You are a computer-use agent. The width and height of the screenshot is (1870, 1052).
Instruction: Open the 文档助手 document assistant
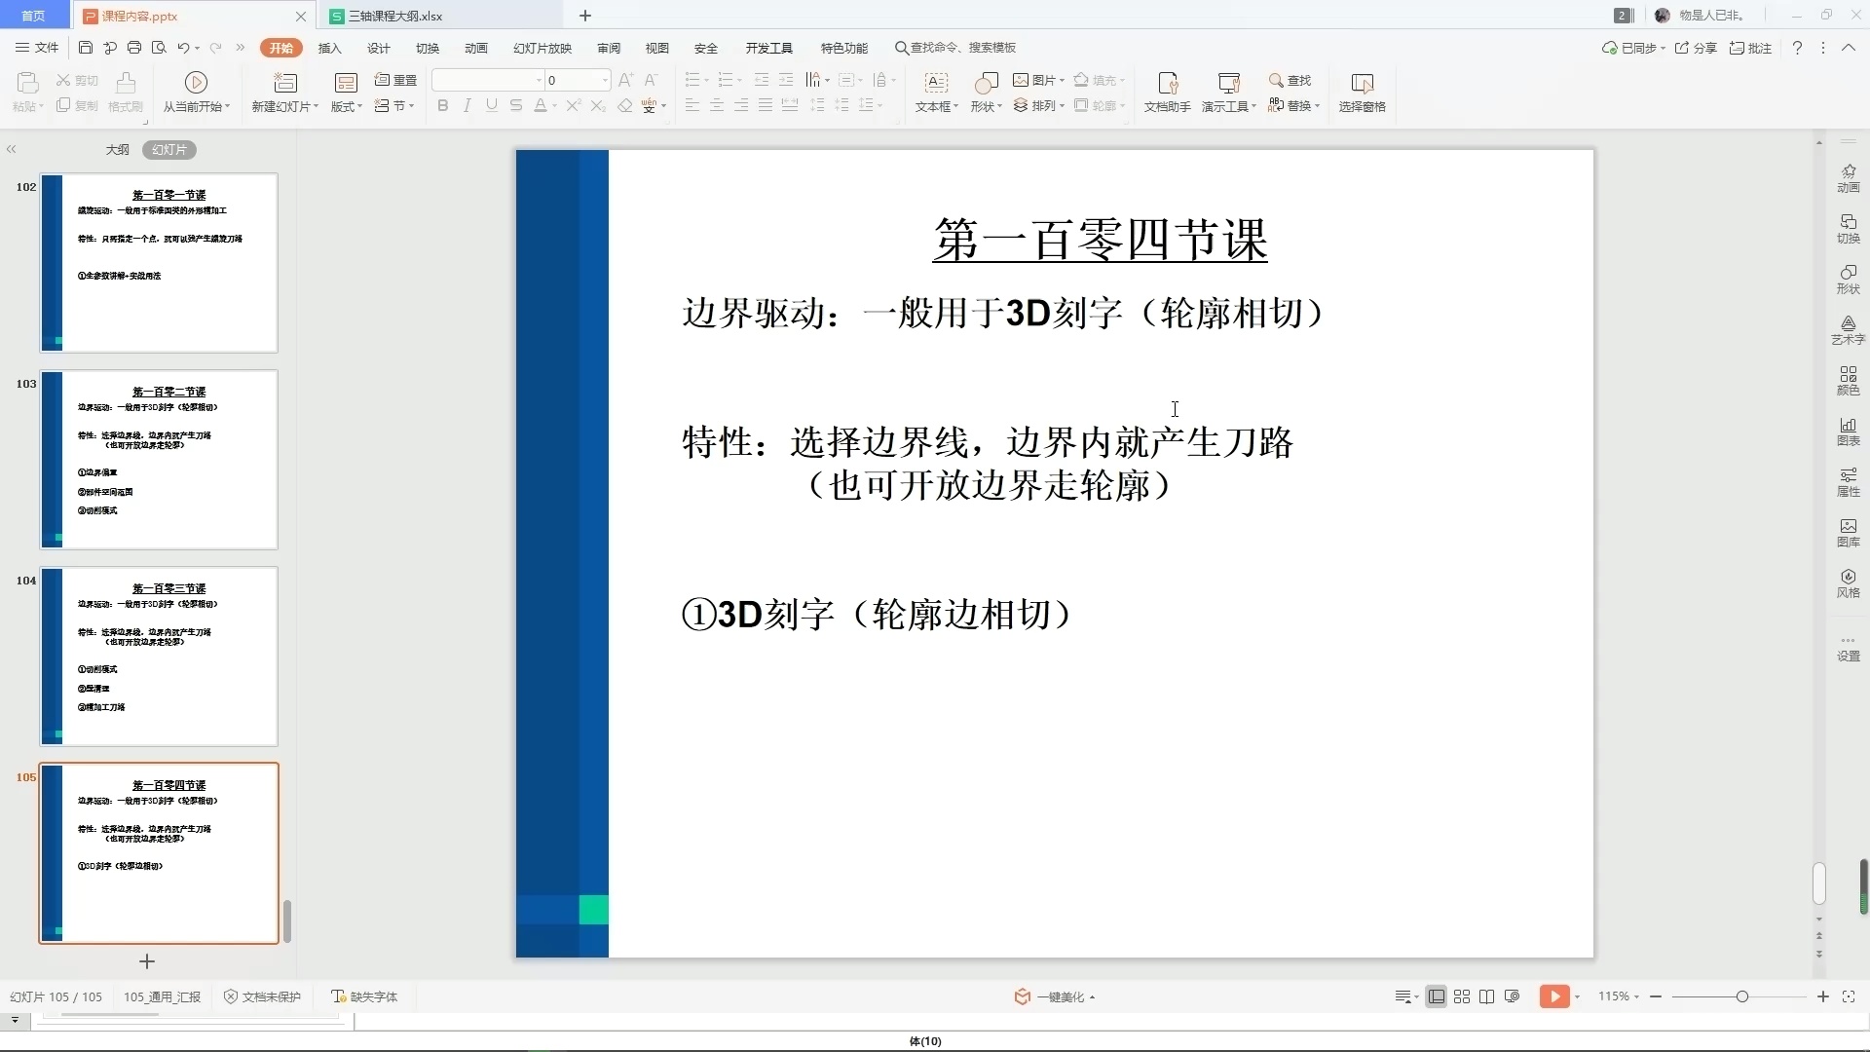1165,93
